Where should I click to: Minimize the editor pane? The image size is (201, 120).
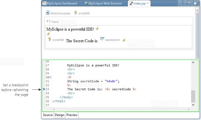[189, 3]
